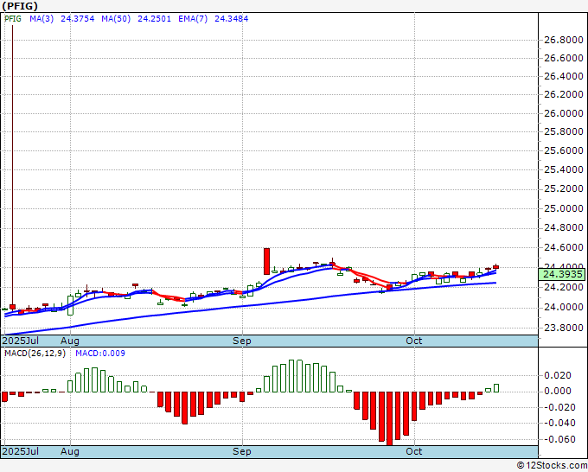
Task: Click the Oct label on MACD time axis
Action: 414,451
